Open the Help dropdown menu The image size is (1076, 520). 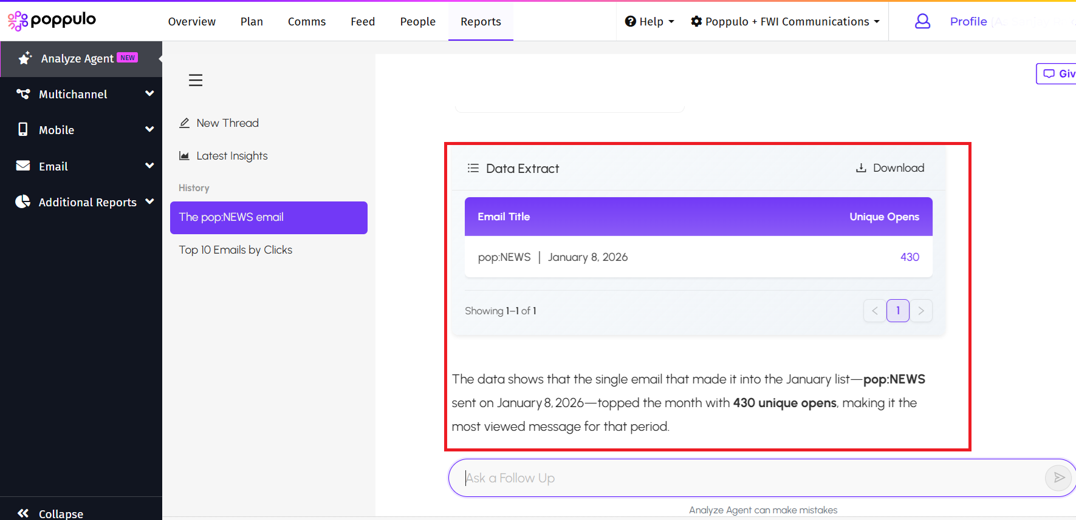click(649, 21)
